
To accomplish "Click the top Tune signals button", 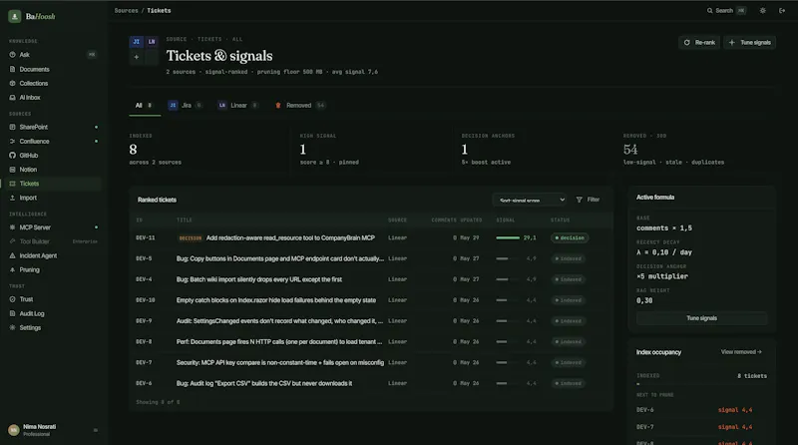I will [x=750, y=42].
